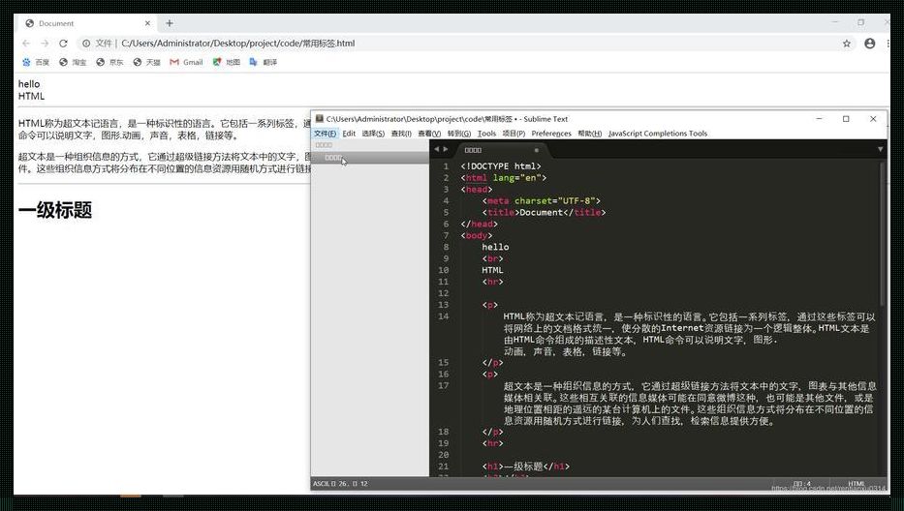Click the <body> tag line in editor
This screenshot has width=904, height=511.
coord(476,235)
